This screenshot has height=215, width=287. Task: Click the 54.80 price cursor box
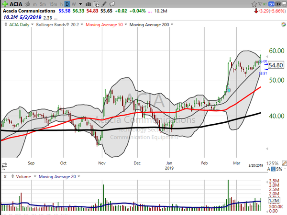click(x=276, y=65)
